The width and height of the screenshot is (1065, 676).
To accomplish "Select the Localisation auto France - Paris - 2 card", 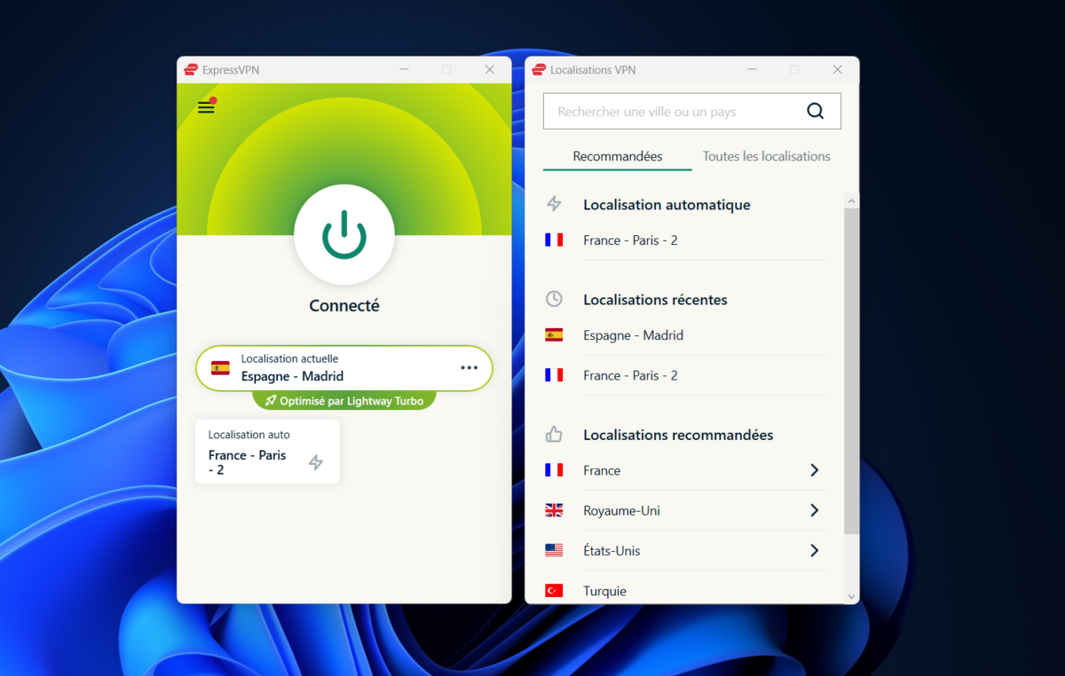I will tap(267, 452).
